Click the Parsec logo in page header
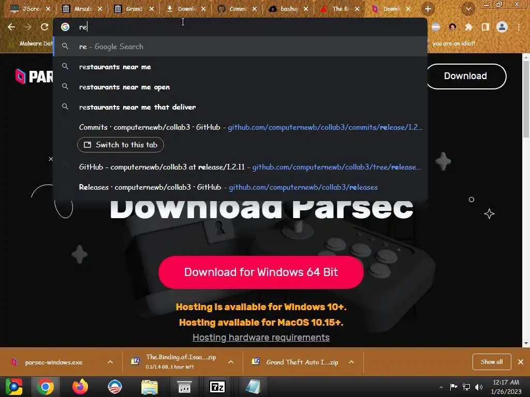The height and width of the screenshot is (397, 530). point(34,77)
